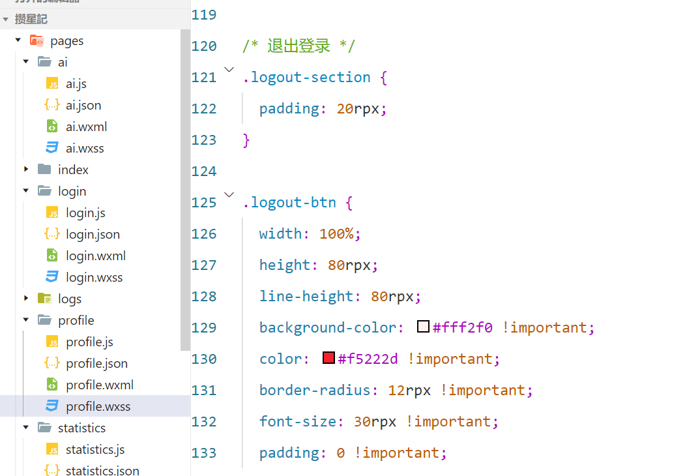Click the statistics.json braces icon

click(52, 470)
